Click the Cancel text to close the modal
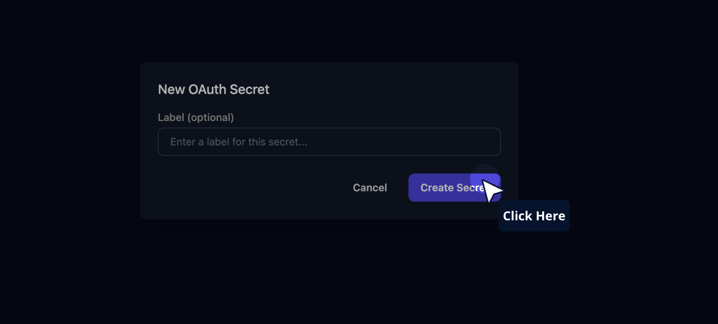This screenshot has height=324, width=718. (369, 188)
